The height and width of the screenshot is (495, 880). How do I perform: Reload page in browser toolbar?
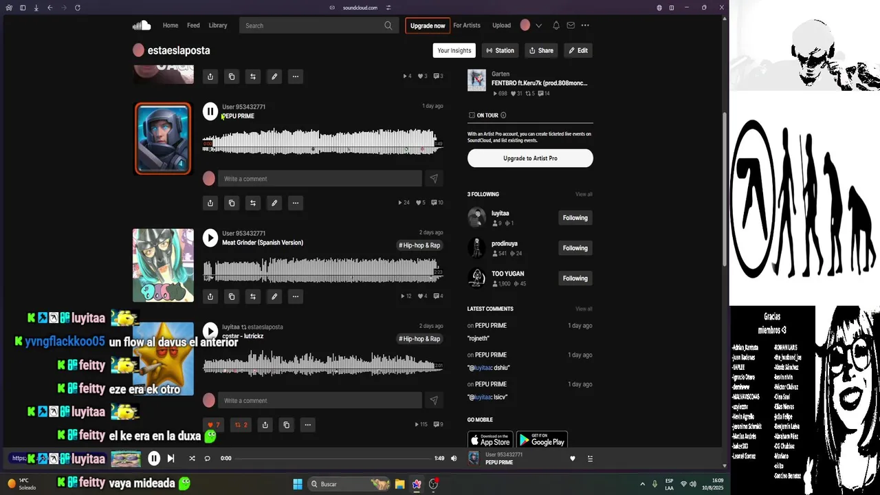pos(77,8)
